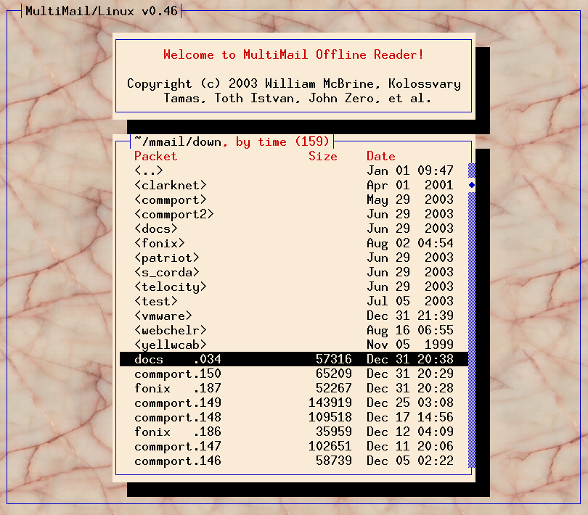Click the Date column header
The height and width of the screenshot is (515, 588).
click(381, 156)
